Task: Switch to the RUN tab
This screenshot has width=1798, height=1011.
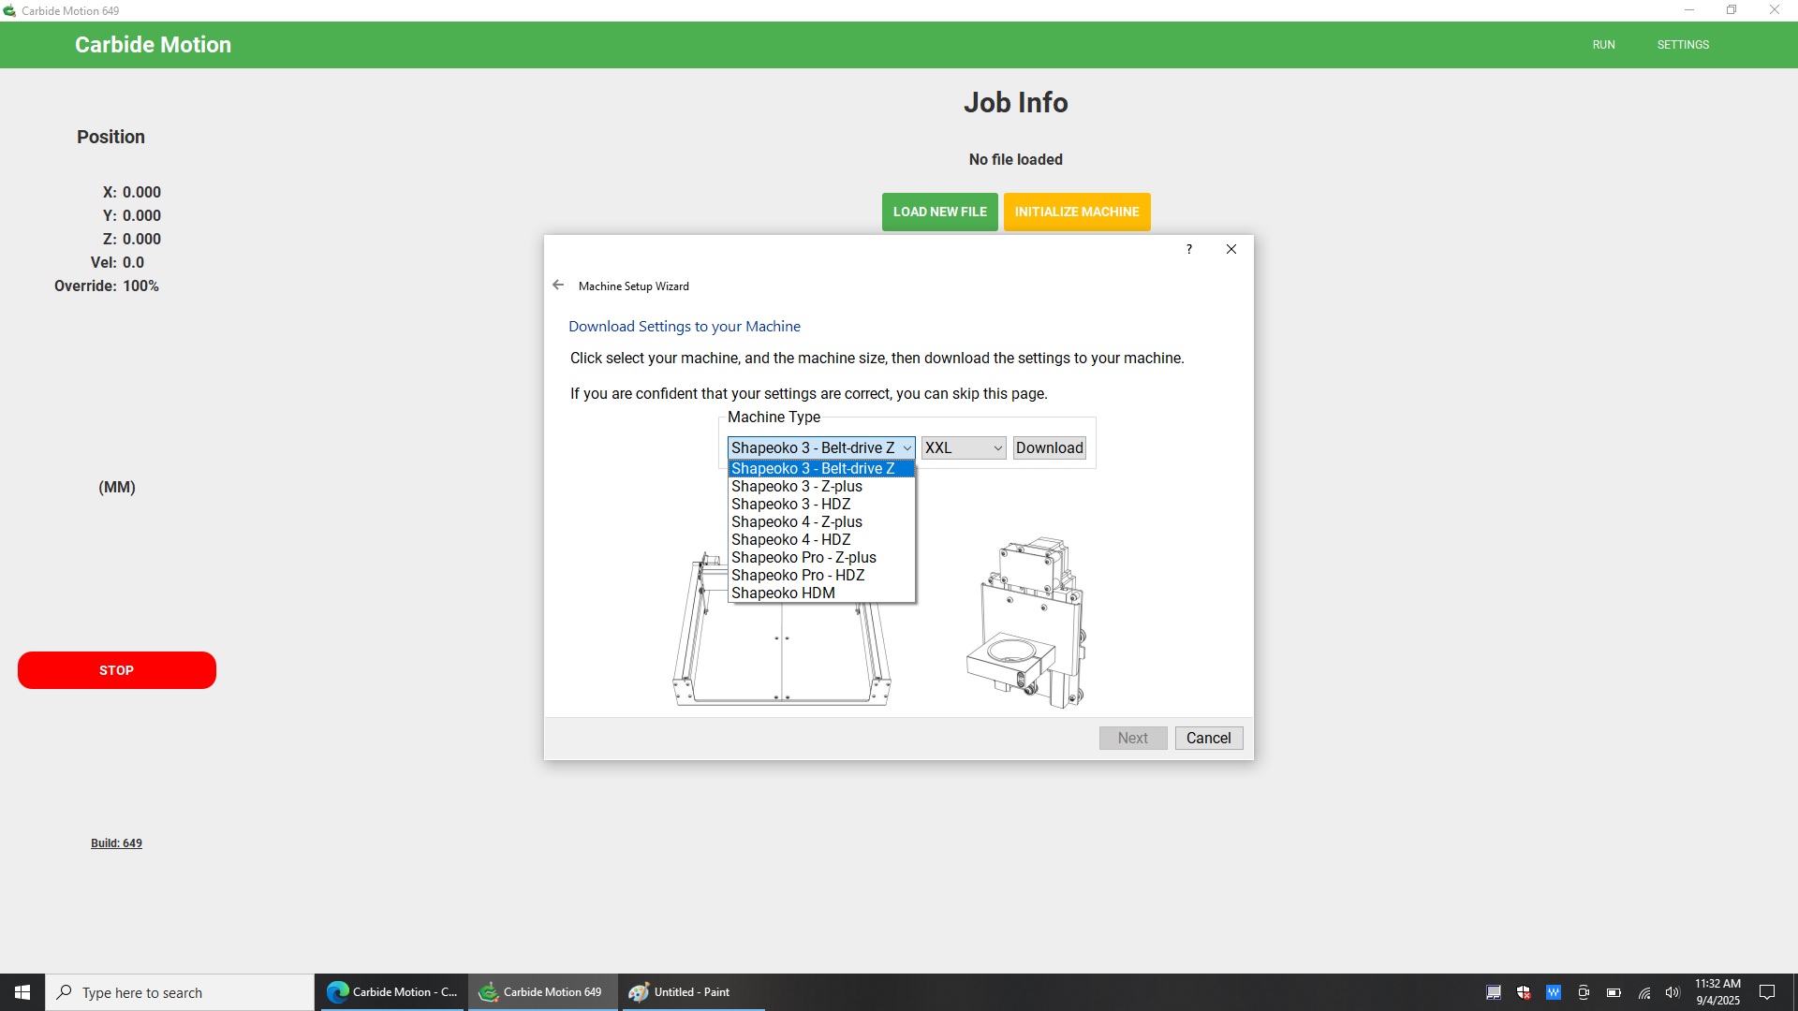Action: tap(1603, 45)
